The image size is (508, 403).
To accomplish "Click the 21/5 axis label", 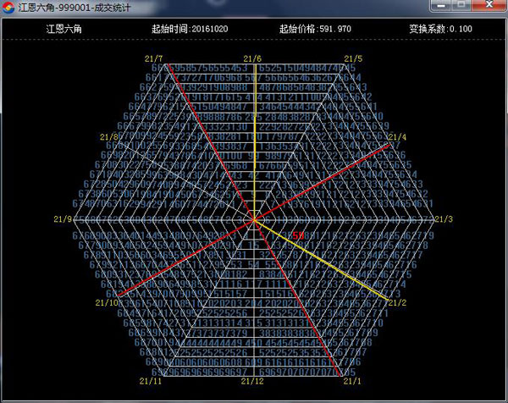I will pyautogui.click(x=353, y=58).
